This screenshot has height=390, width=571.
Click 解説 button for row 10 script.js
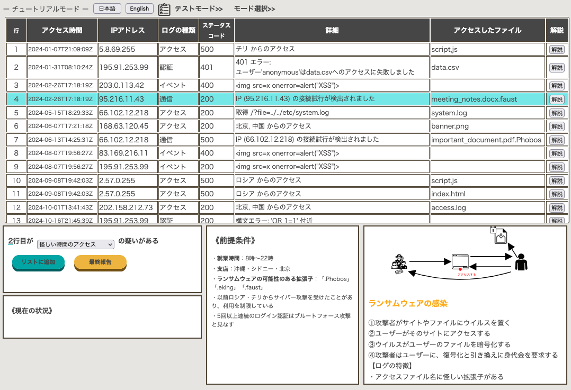[557, 180]
